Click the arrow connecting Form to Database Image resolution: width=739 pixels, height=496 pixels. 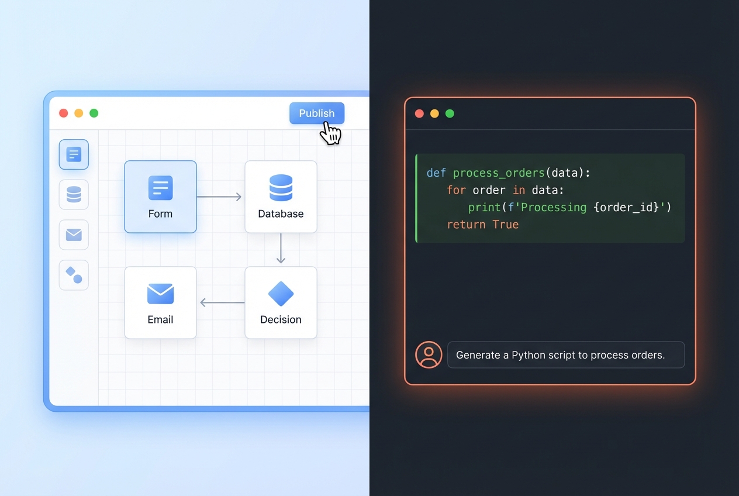click(x=220, y=197)
